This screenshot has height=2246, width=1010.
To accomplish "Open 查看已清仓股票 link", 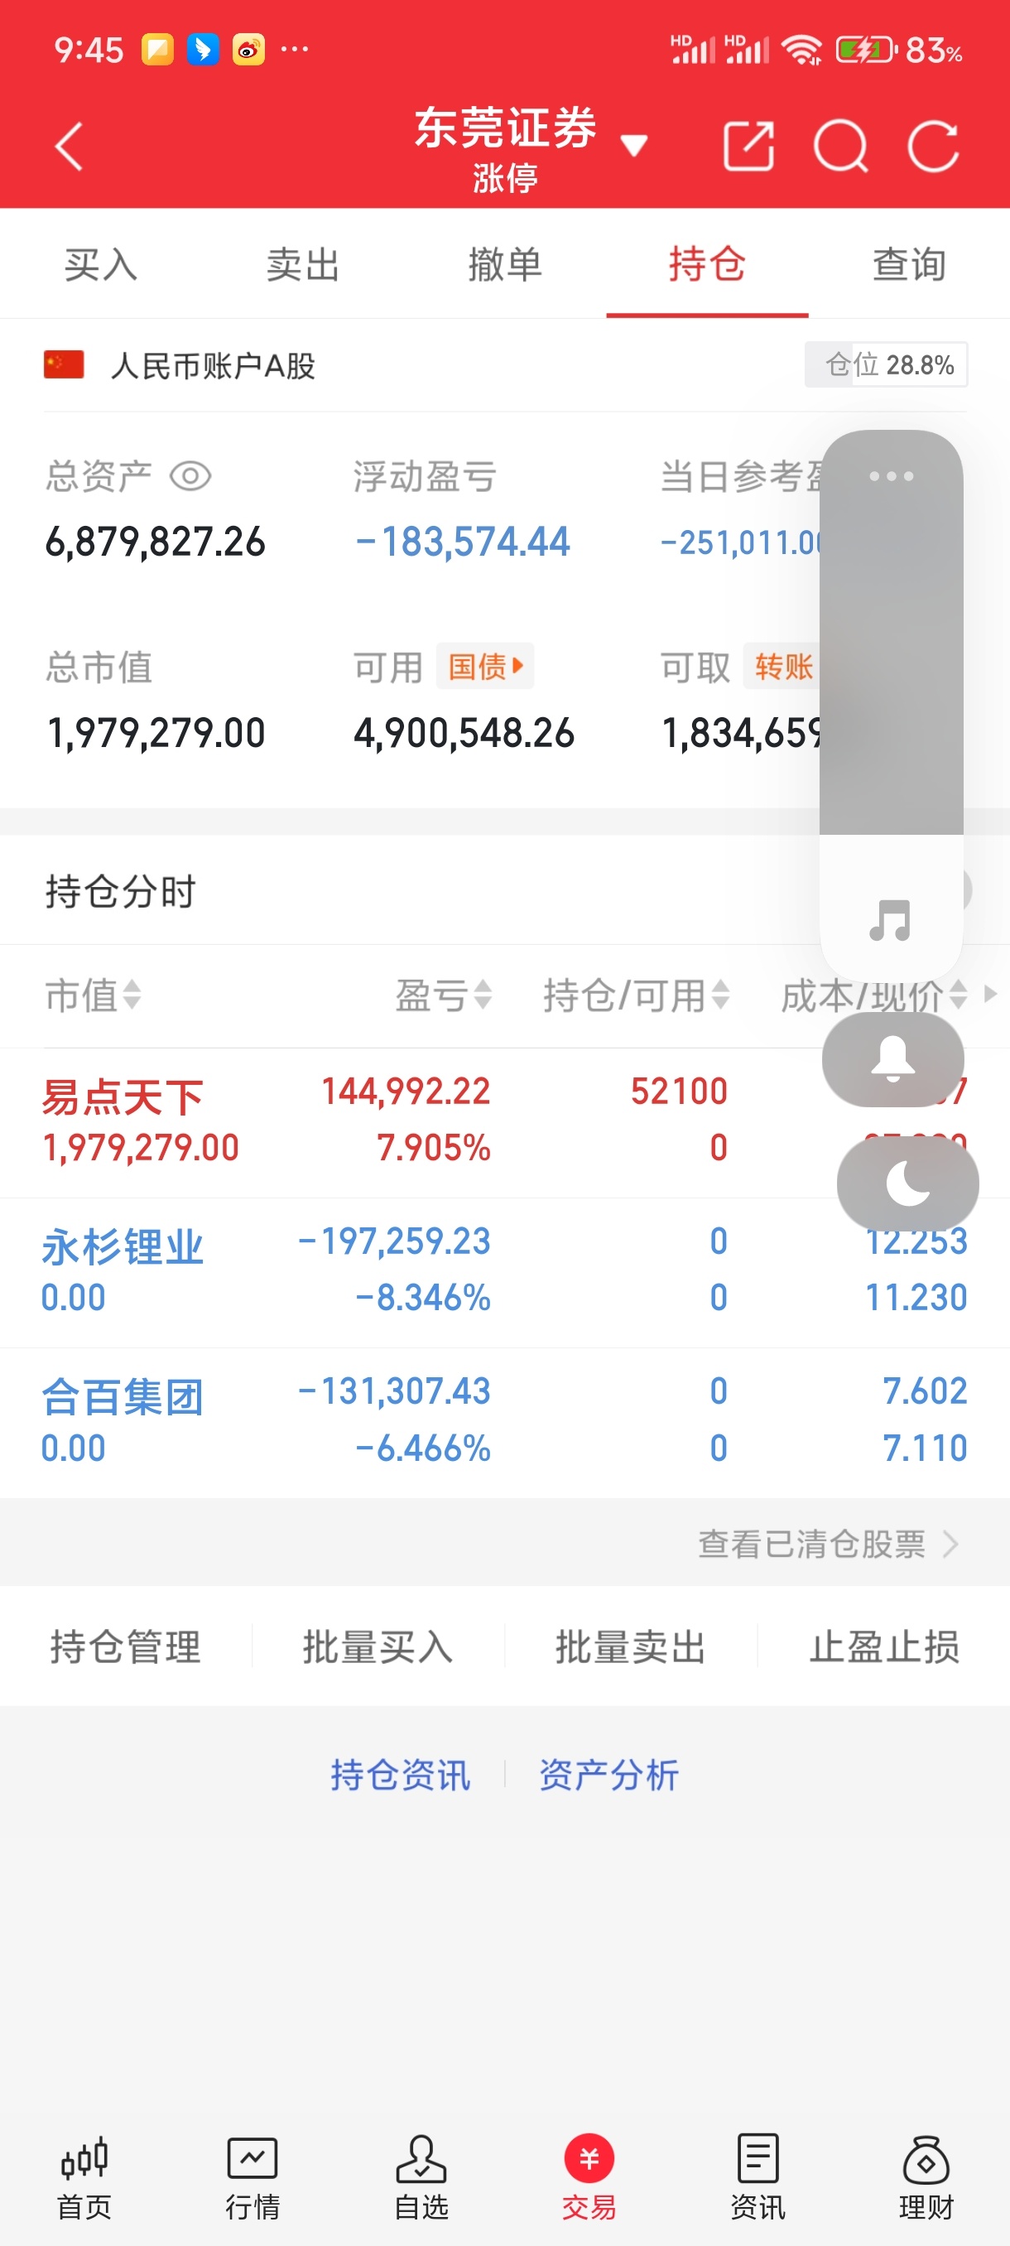I will pos(828,1544).
